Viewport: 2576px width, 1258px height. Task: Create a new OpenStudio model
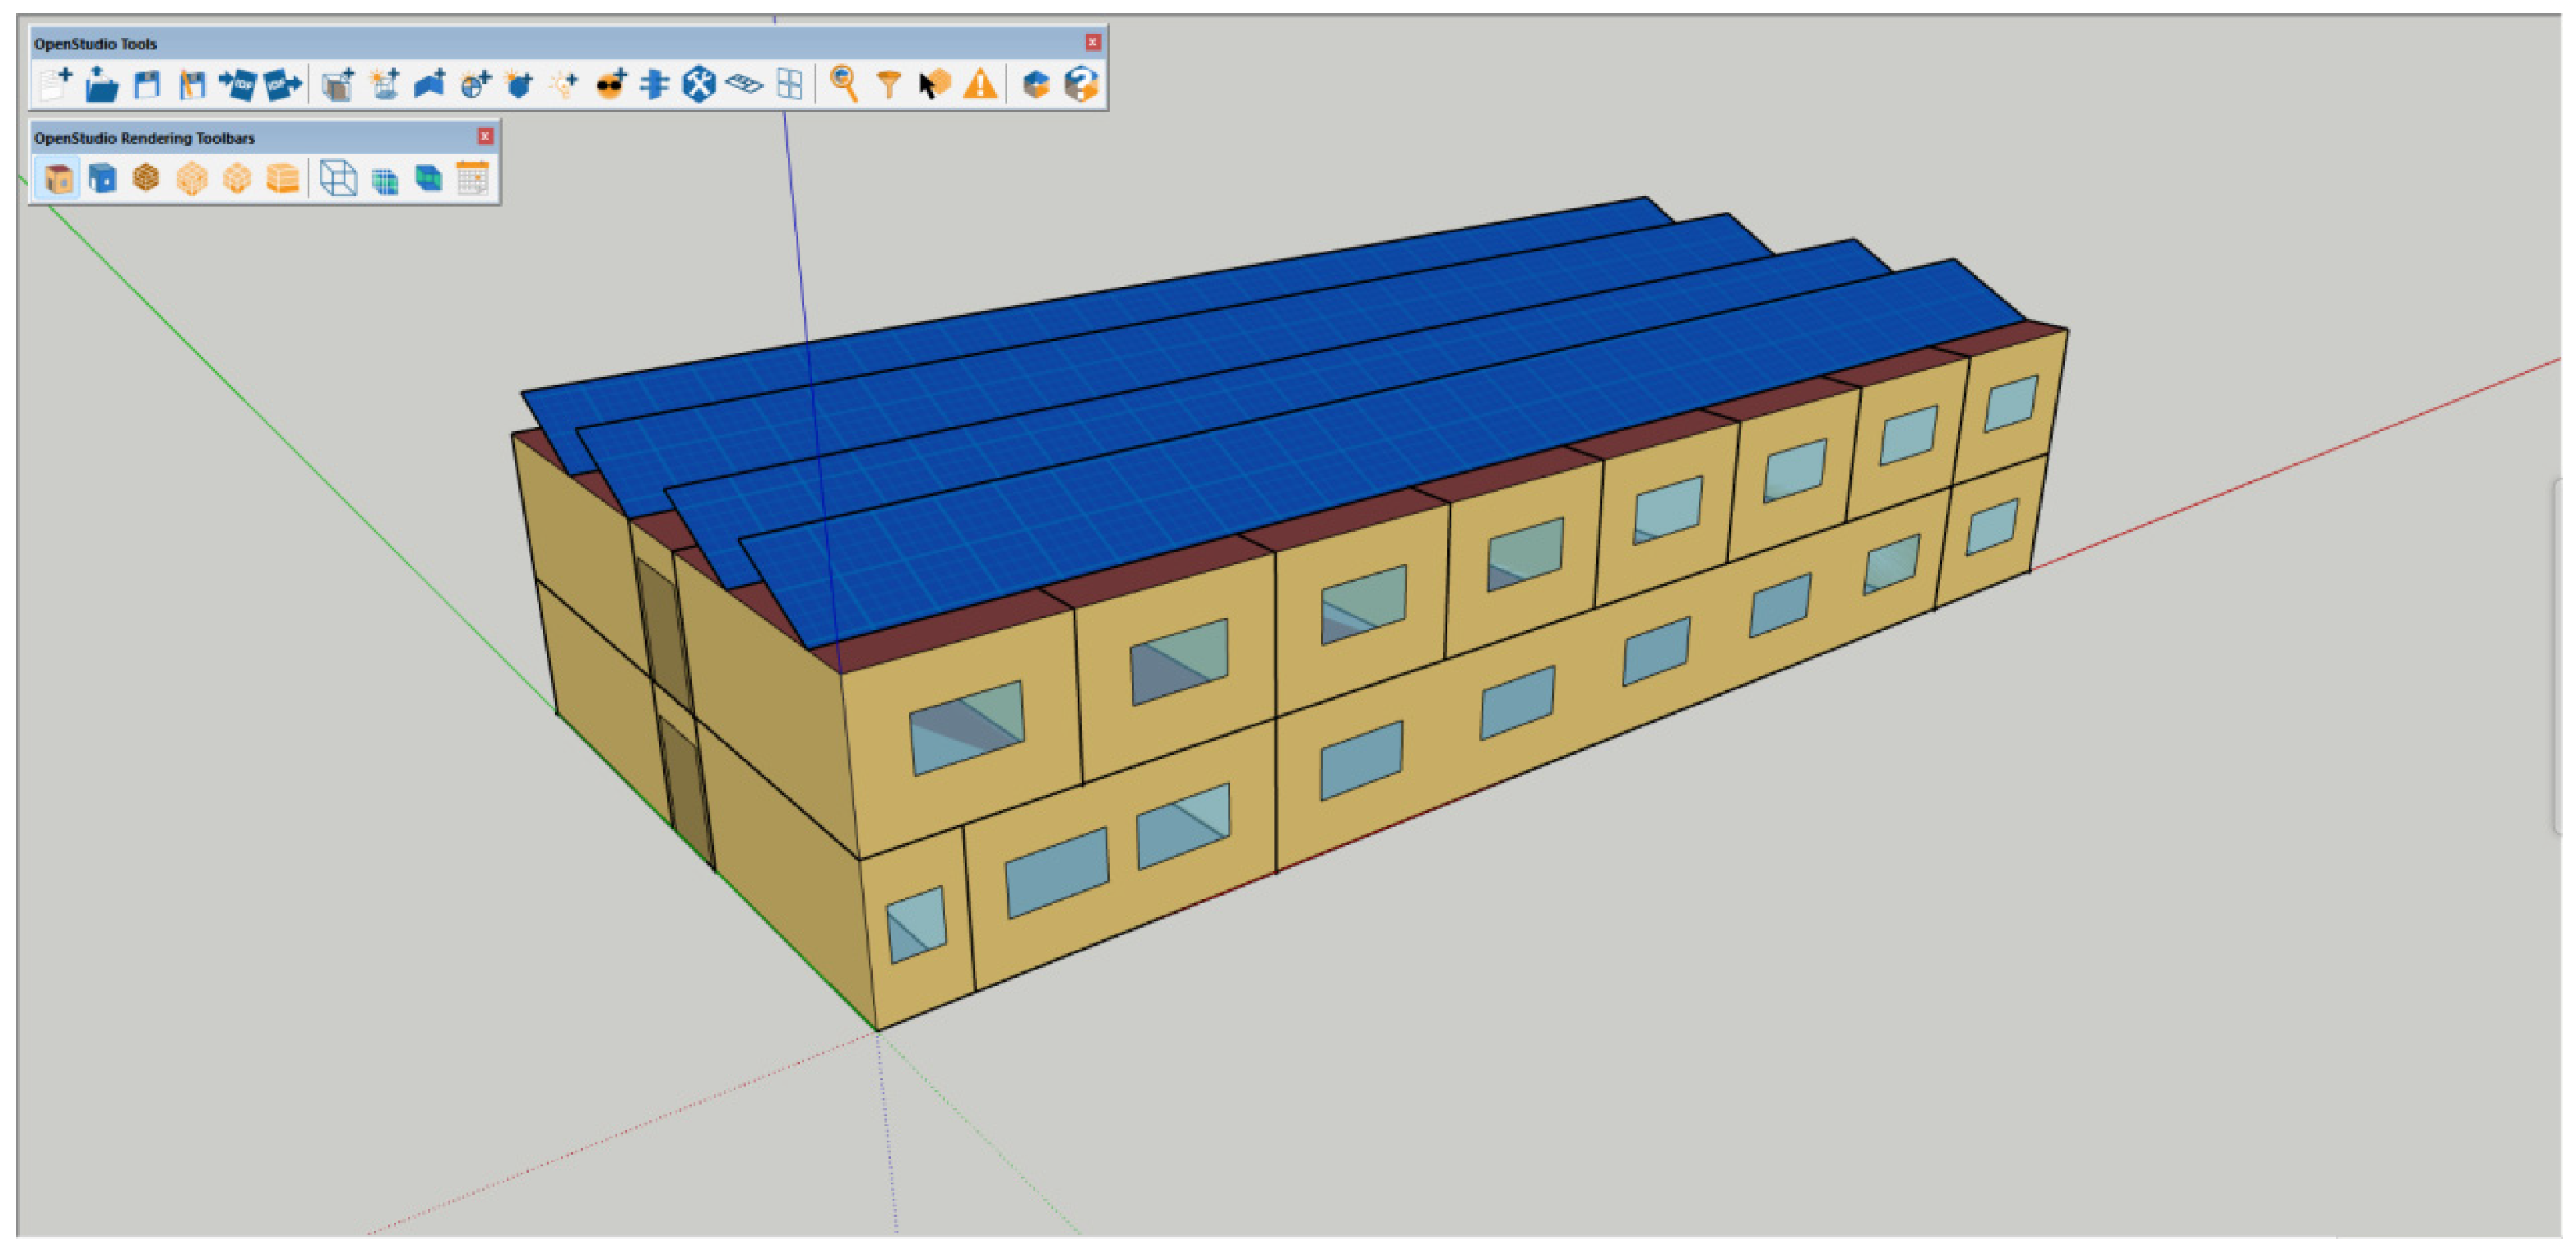(x=55, y=84)
